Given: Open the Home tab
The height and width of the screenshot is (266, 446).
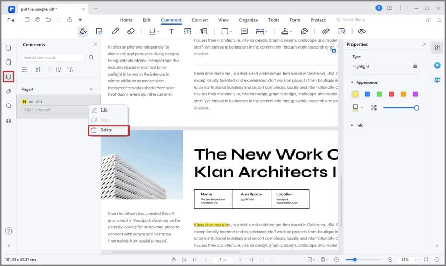Looking at the screenshot, I should [x=126, y=20].
